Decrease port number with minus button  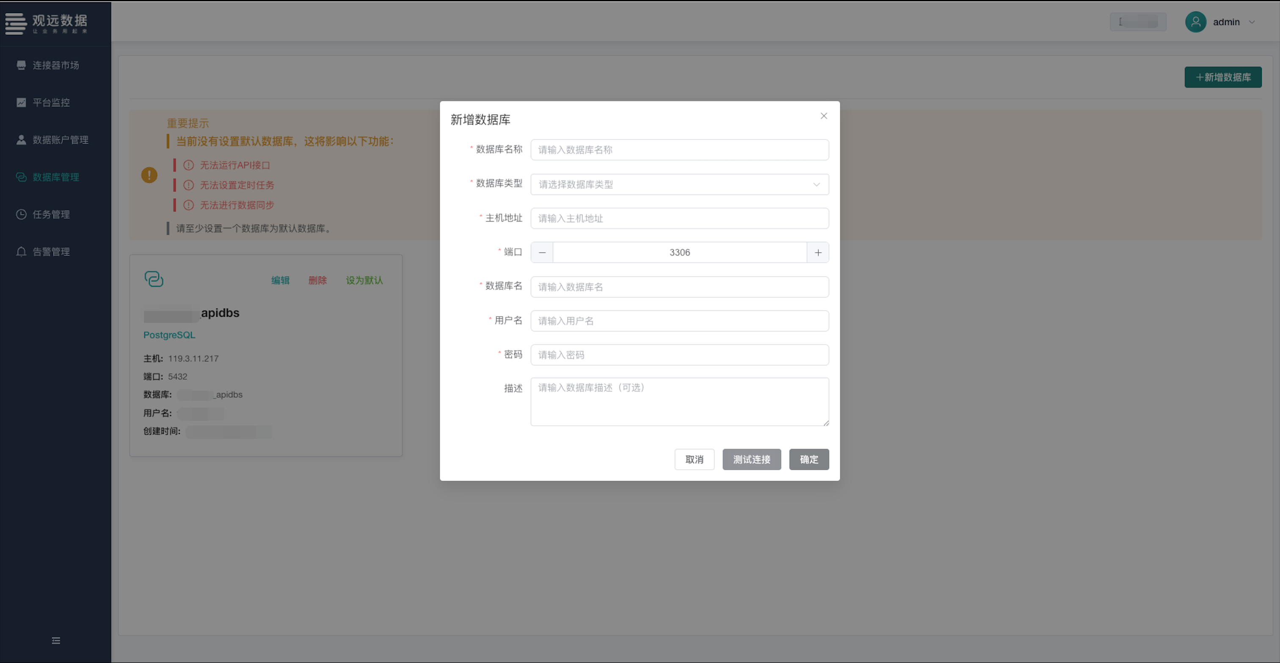542,252
